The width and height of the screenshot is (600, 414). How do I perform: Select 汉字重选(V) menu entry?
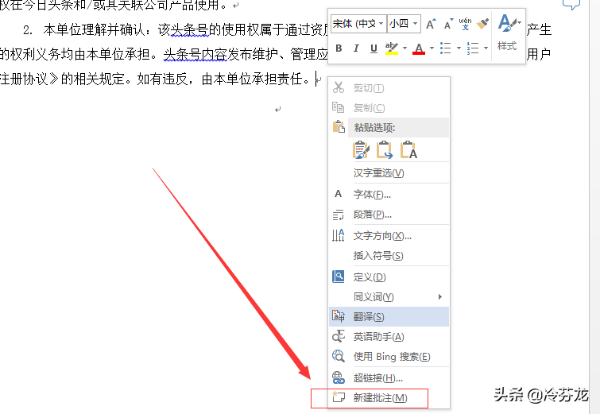click(389, 173)
